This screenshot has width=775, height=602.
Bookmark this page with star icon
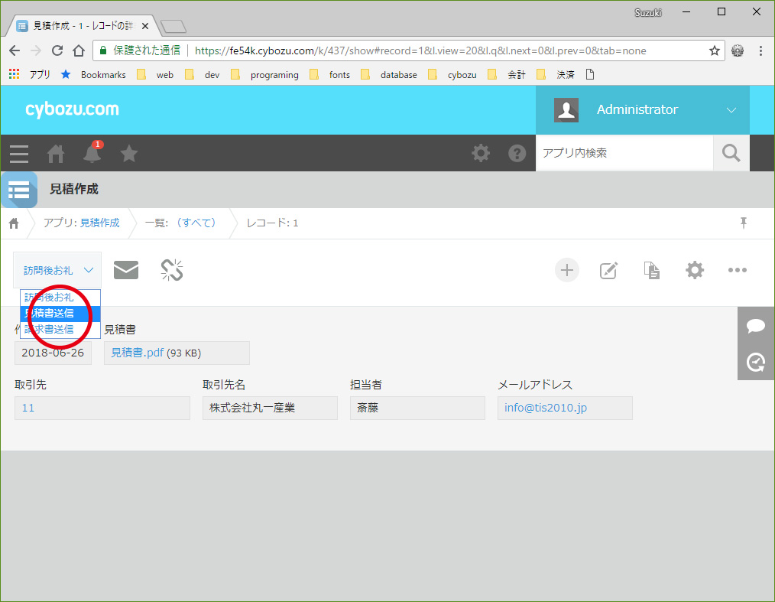point(714,50)
